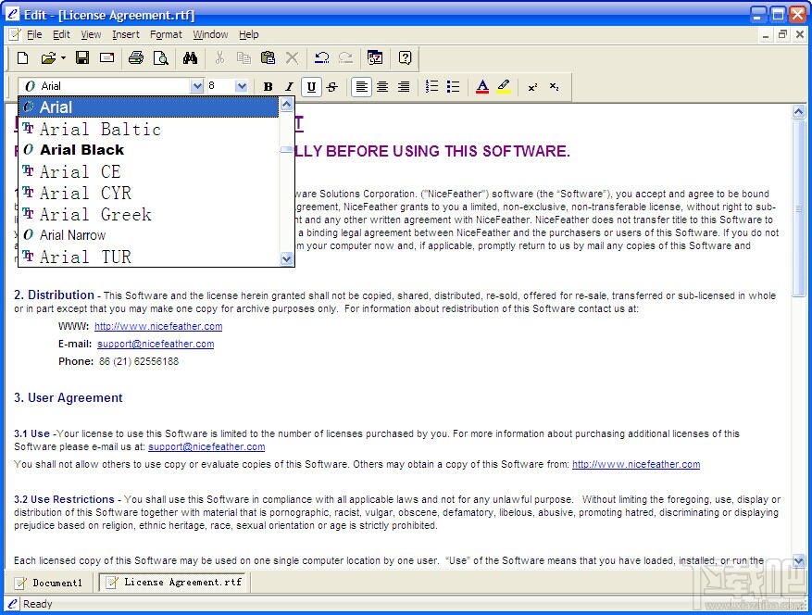812x615 pixels.
Task: Align text left
Action: click(361, 86)
